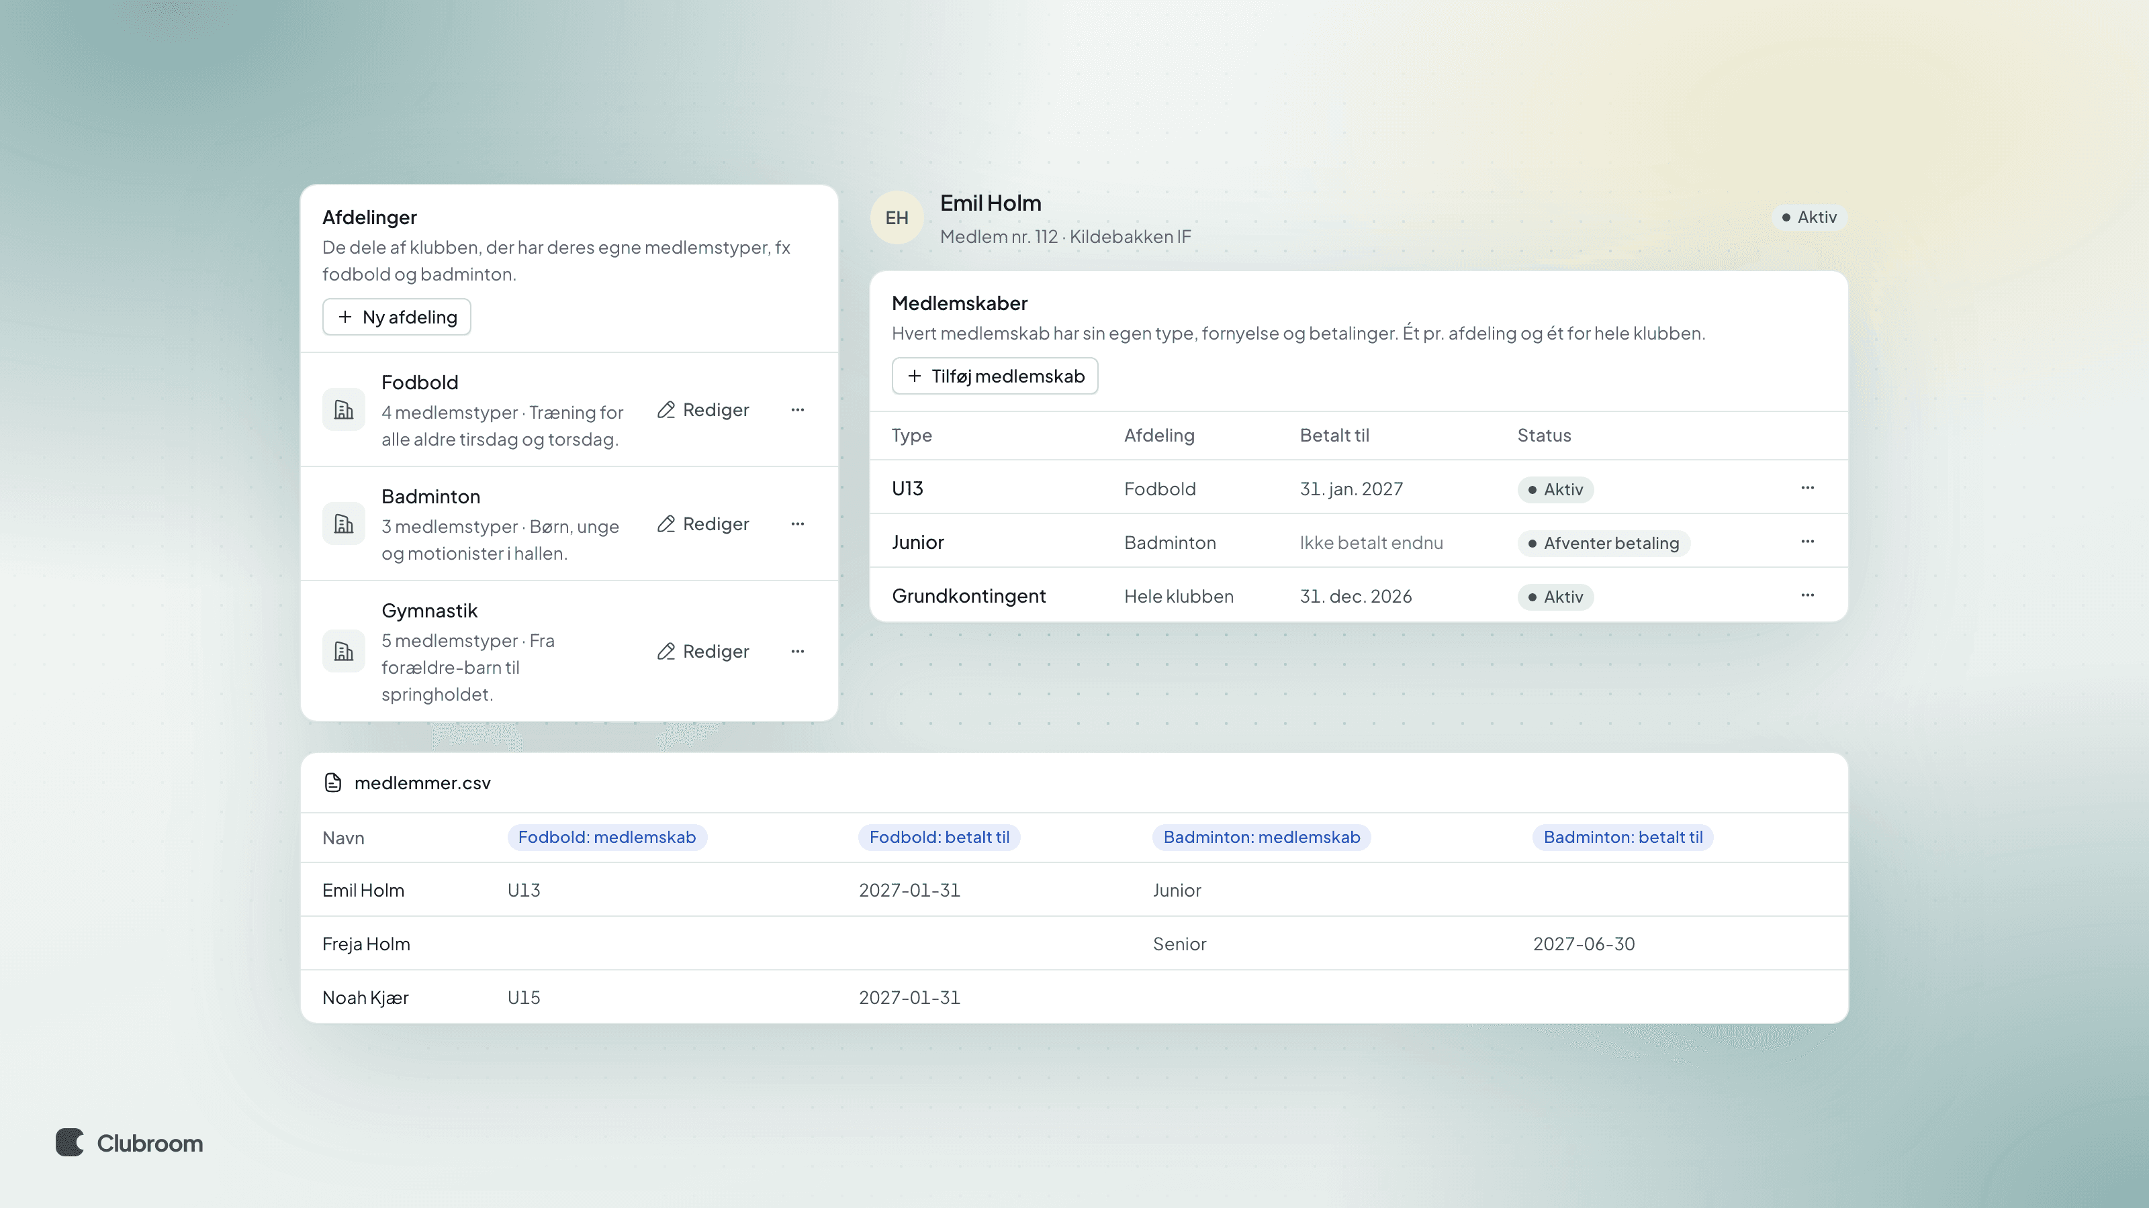Image resolution: width=2149 pixels, height=1208 pixels.
Task: Click the medlemmer.csv file name
Action: tap(422, 783)
